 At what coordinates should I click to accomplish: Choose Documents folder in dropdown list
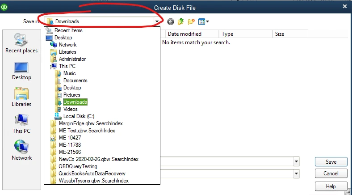[75, 81]
